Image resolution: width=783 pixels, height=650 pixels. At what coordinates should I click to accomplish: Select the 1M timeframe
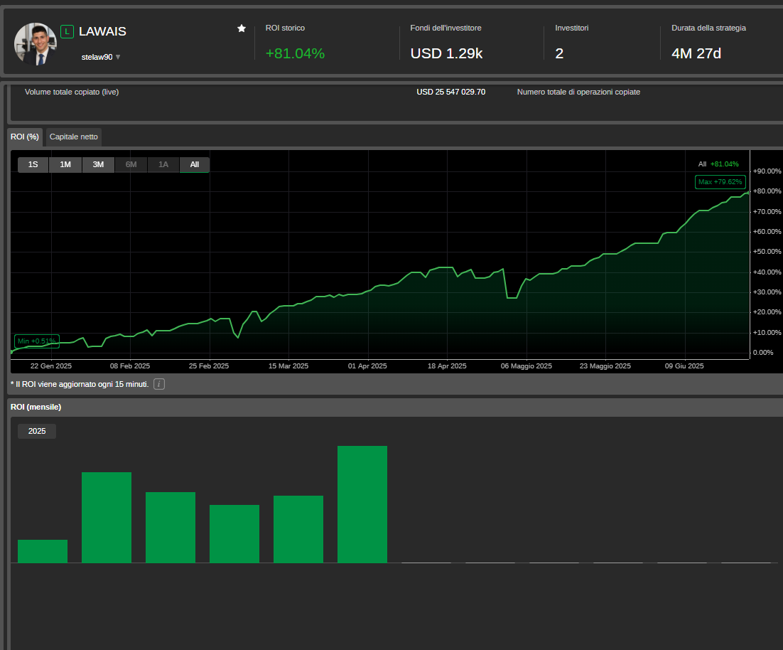(x=65, y=164)
